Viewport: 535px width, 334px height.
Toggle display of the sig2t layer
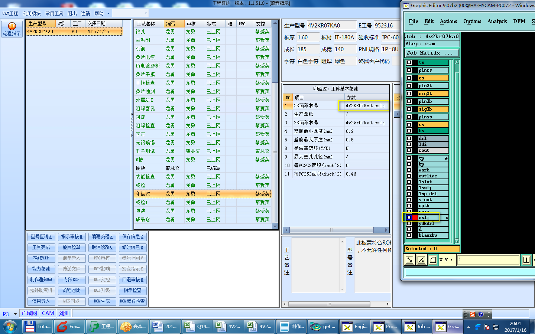(409, 94)
